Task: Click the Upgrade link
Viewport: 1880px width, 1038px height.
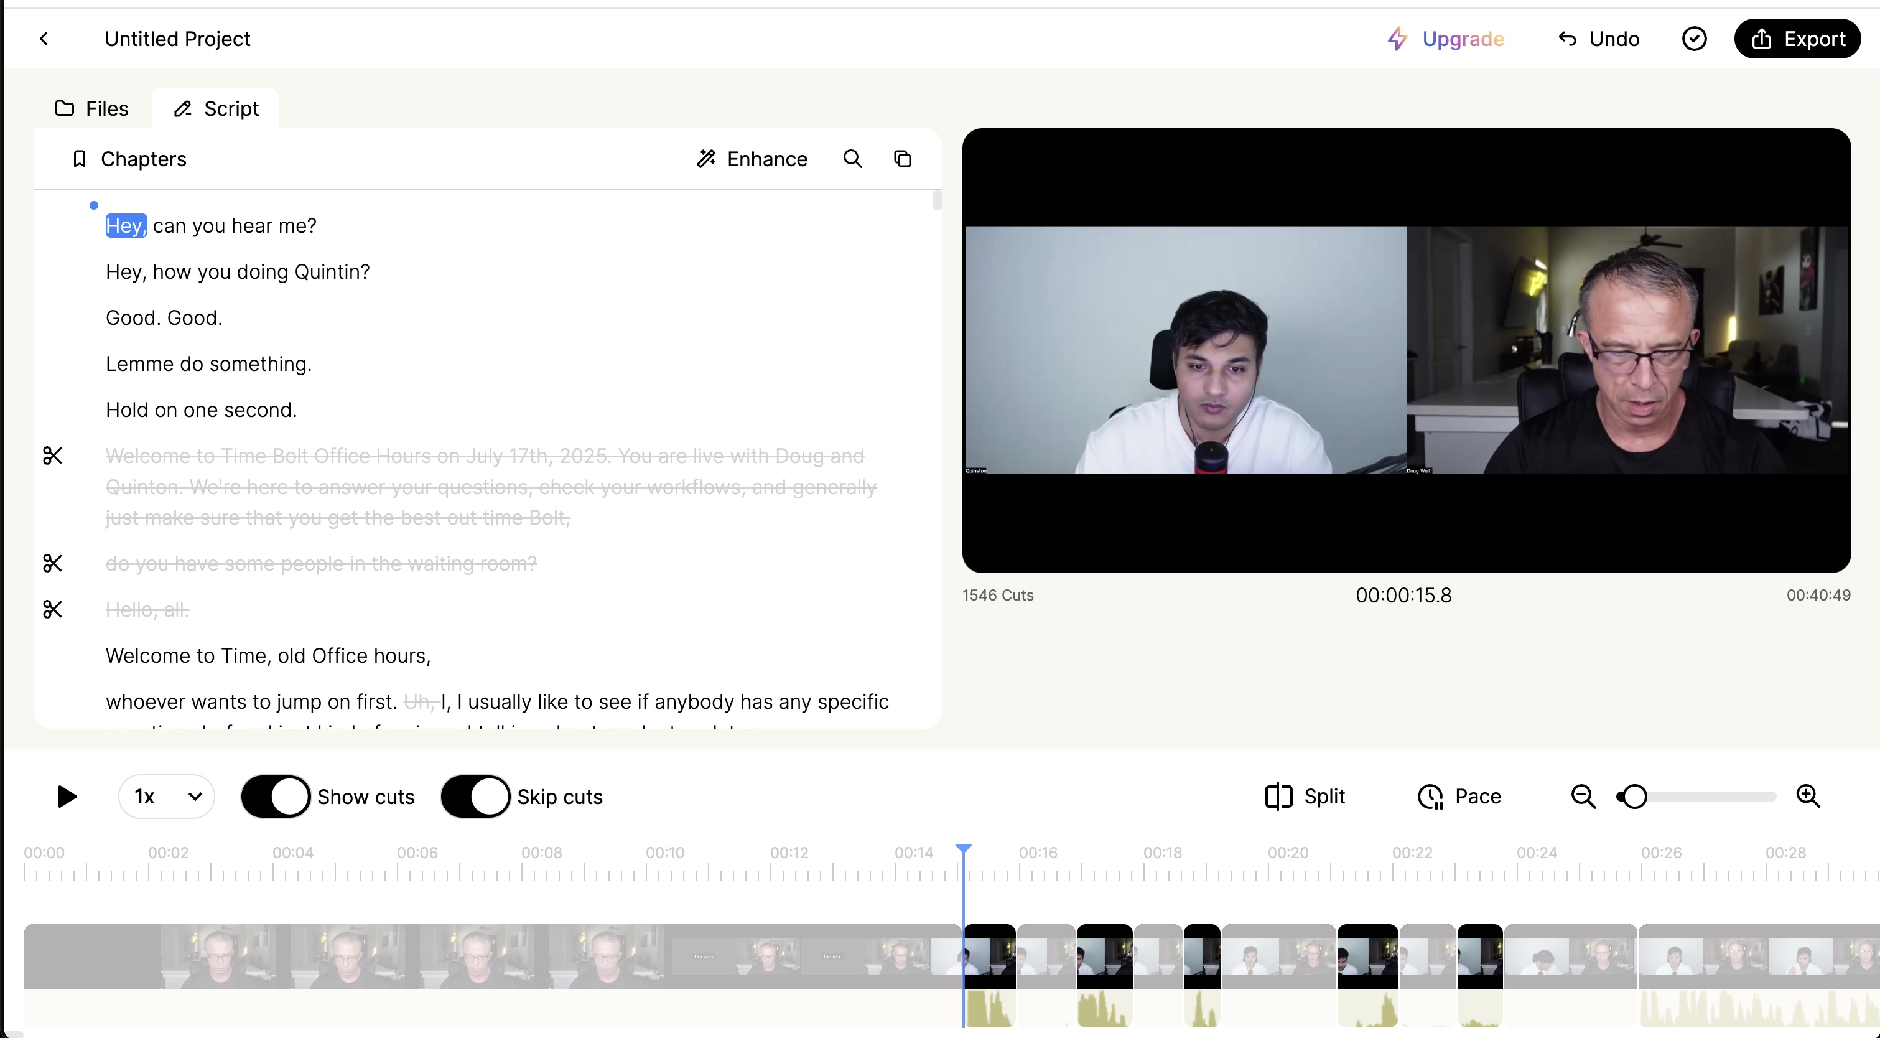Action: (x=1446, y=39)
